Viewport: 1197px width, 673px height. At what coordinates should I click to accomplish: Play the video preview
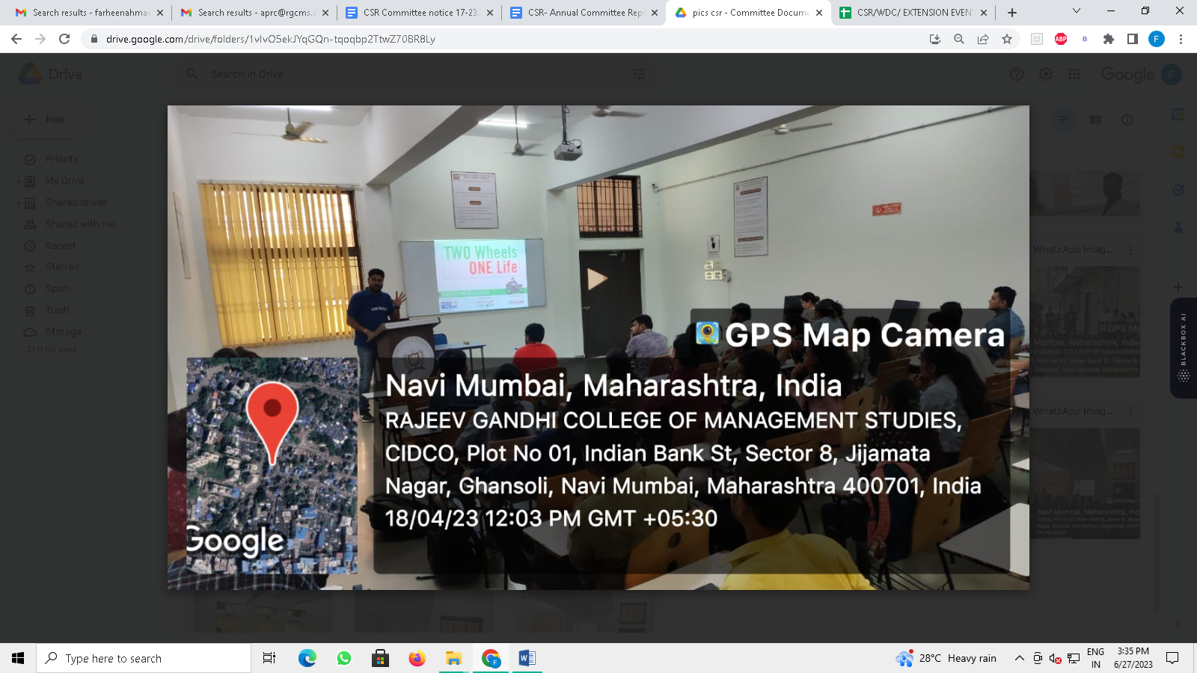click(597, 279)
